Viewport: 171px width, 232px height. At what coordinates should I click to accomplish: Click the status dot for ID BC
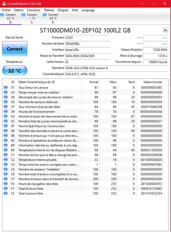(5, 140)
